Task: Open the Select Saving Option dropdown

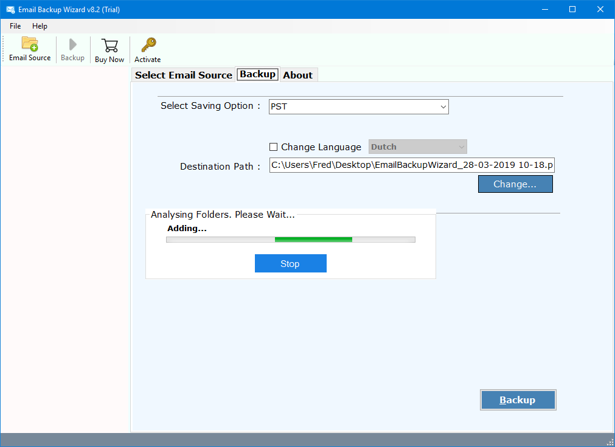Action: point(358,106)
